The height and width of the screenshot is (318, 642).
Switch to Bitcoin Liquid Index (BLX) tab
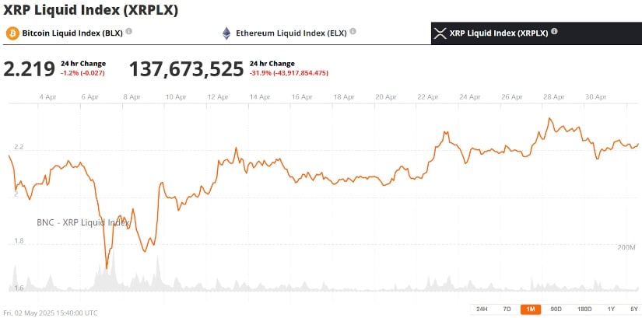(x=72, y=33)
